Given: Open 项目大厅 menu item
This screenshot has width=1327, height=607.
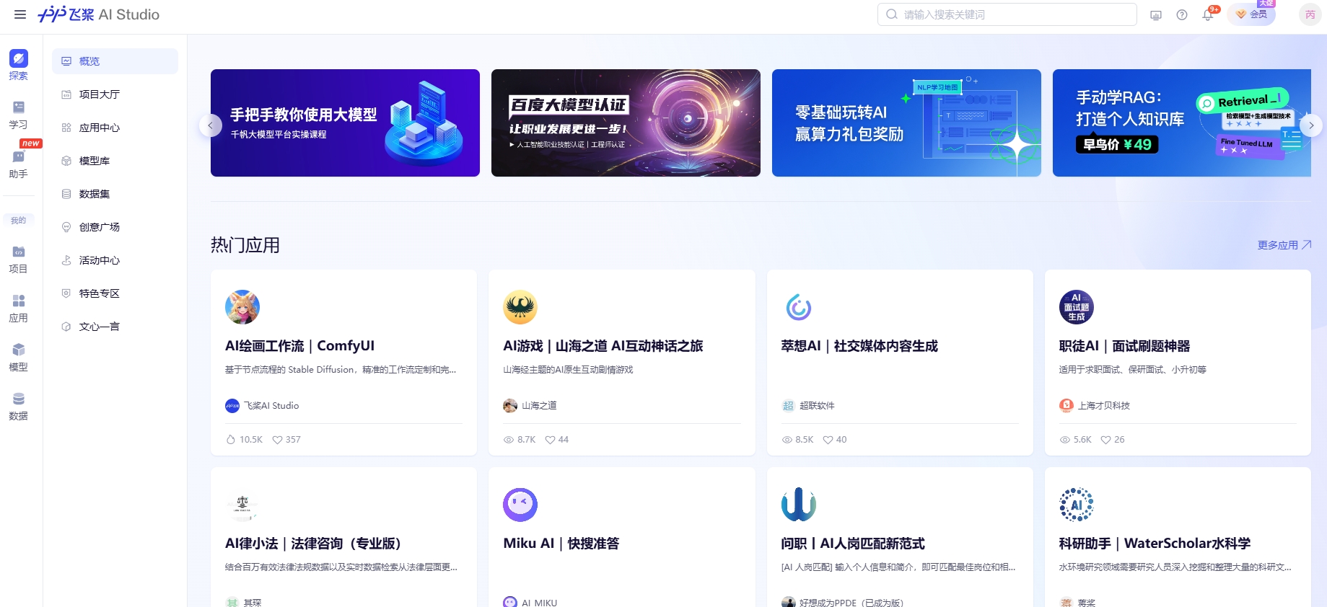Looking at the screenshot, I should [115, 94].
